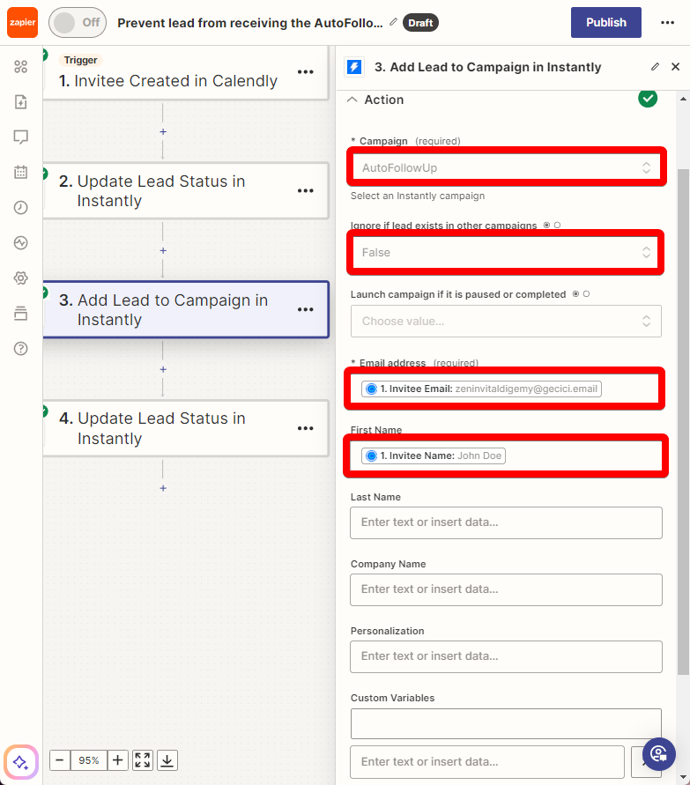Select second radio beside Ignore if lead exists

[557, 226]
